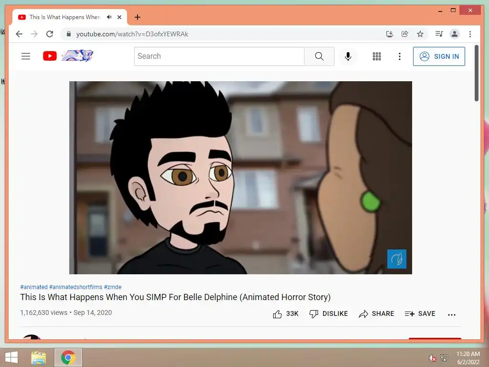Open the Chrome three-dot menu

point(470,34)
